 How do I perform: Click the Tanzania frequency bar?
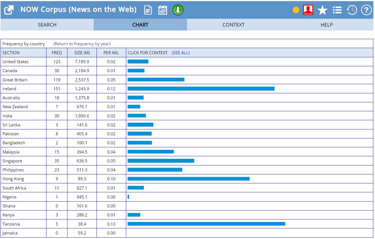(x=206, y=224)
